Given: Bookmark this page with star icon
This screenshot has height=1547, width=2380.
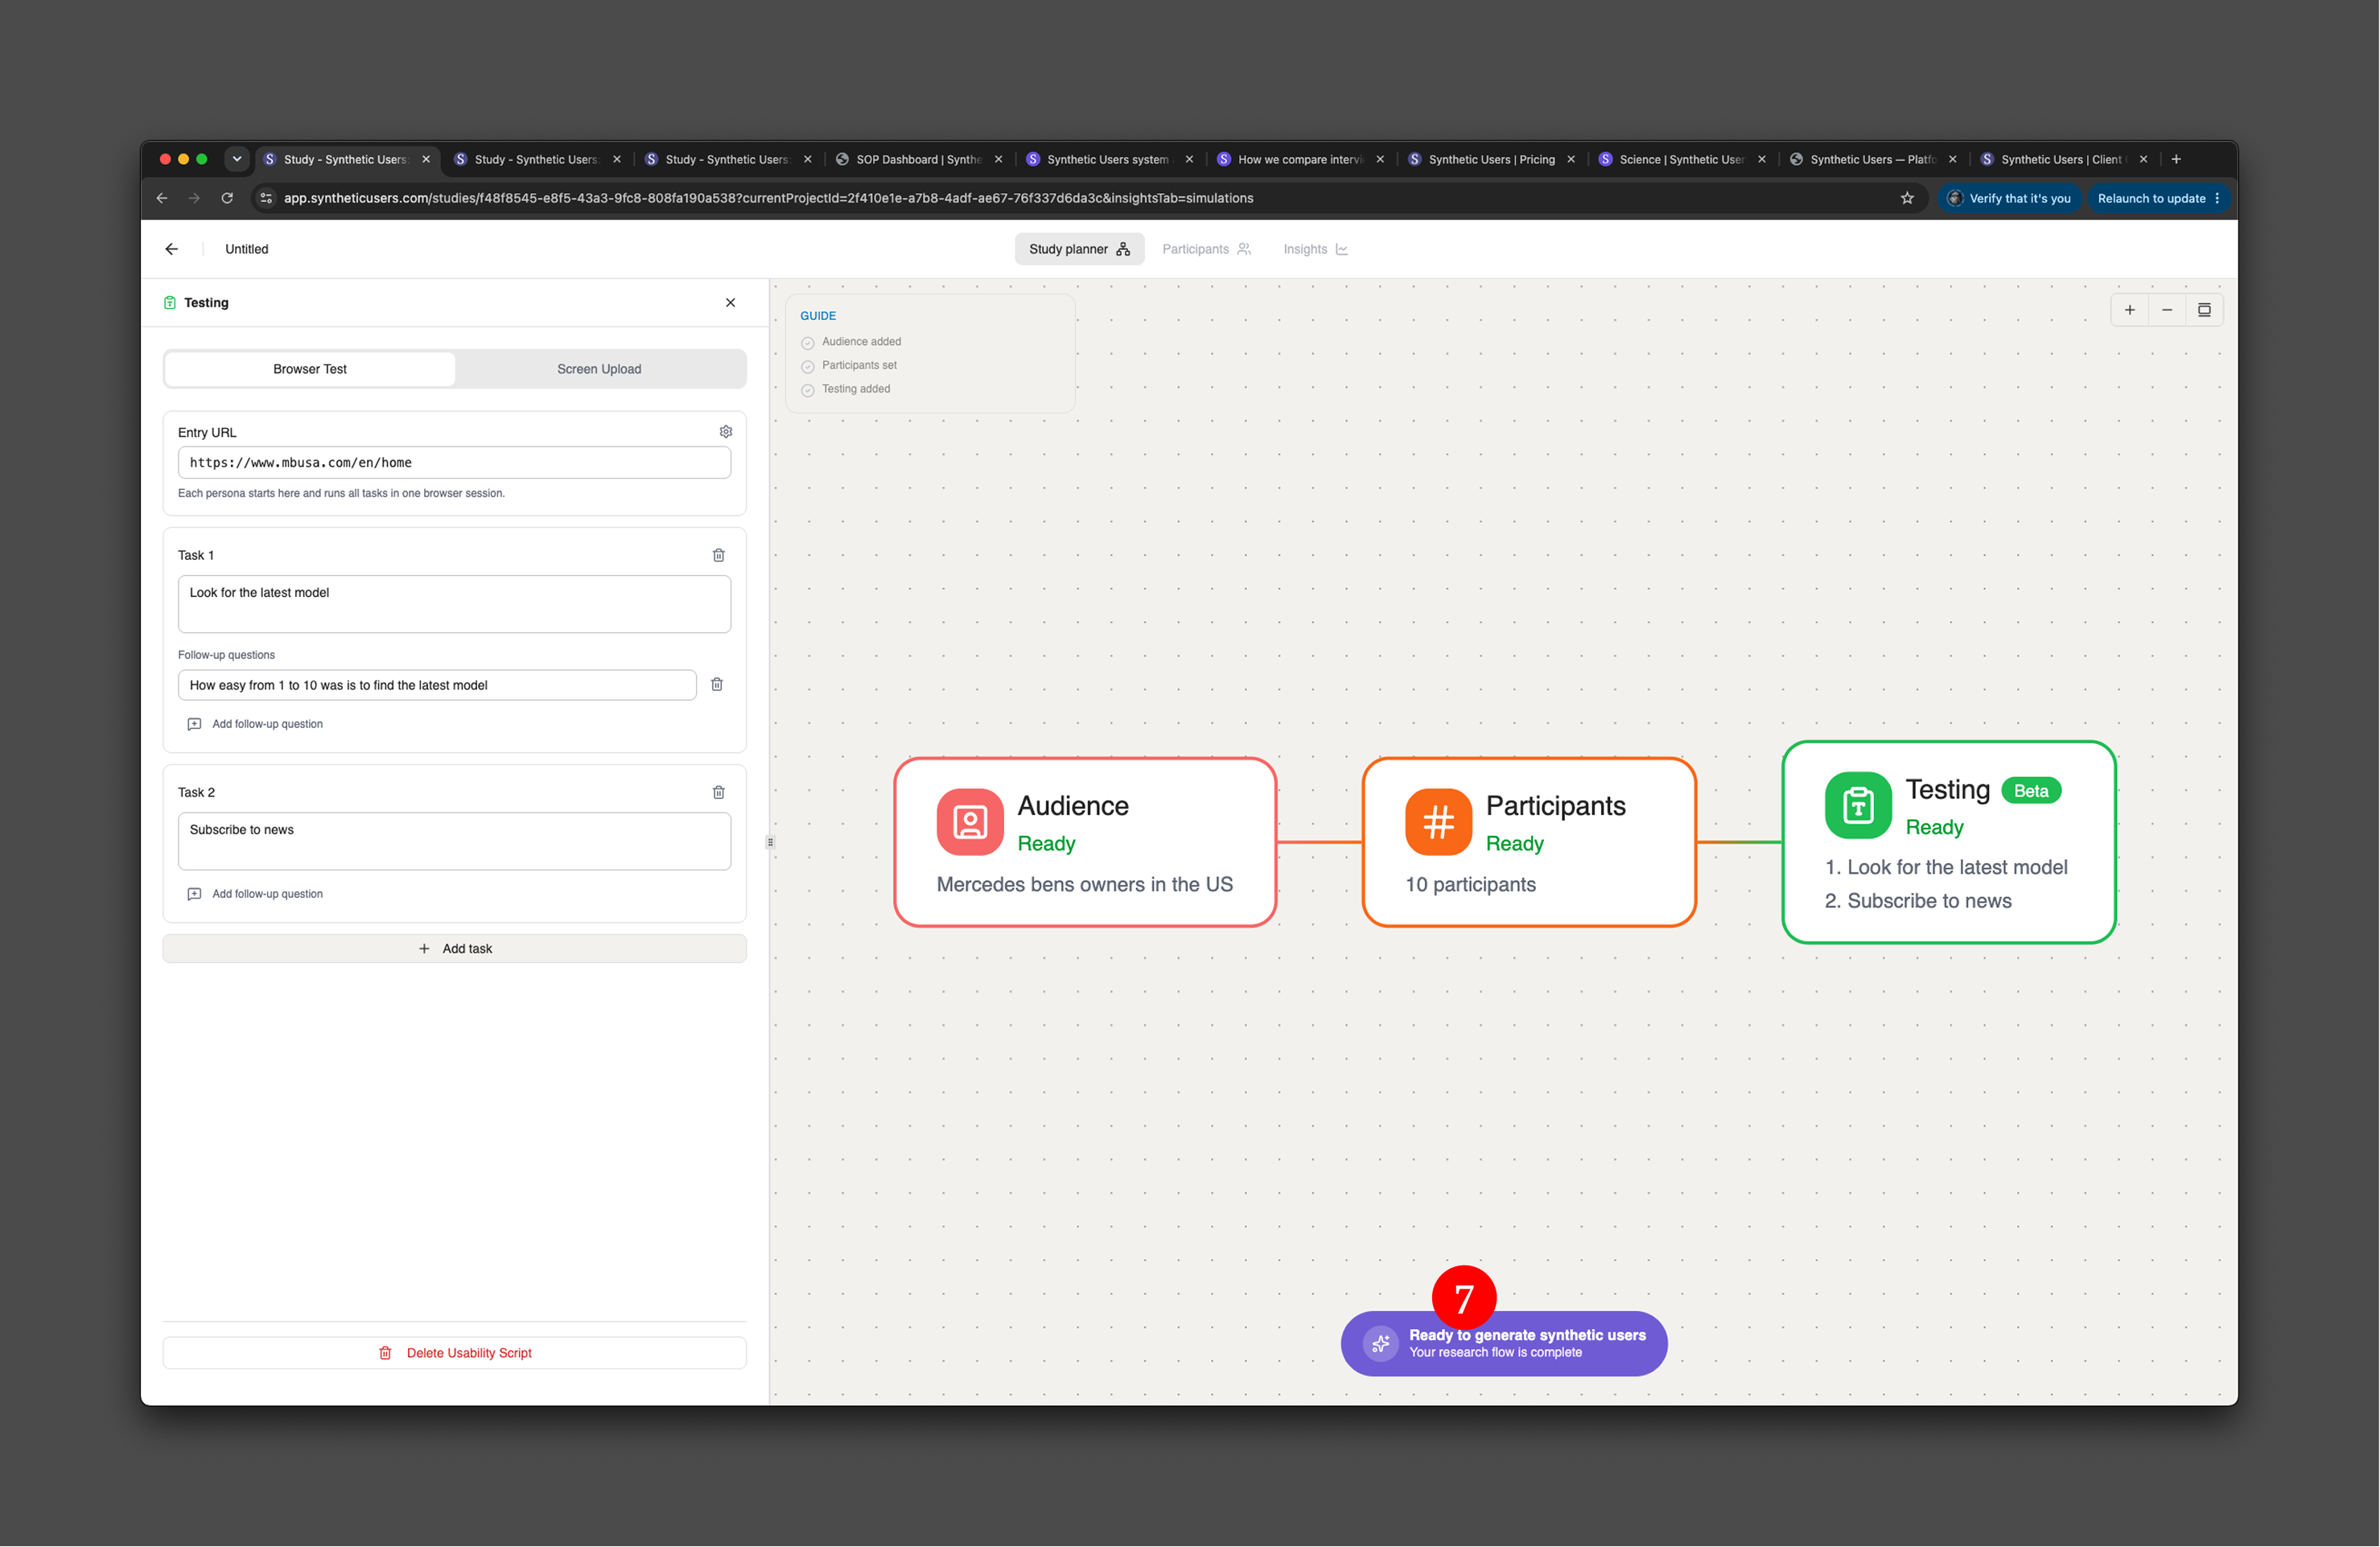Looking at the screenshot, I should [1907, 198].
